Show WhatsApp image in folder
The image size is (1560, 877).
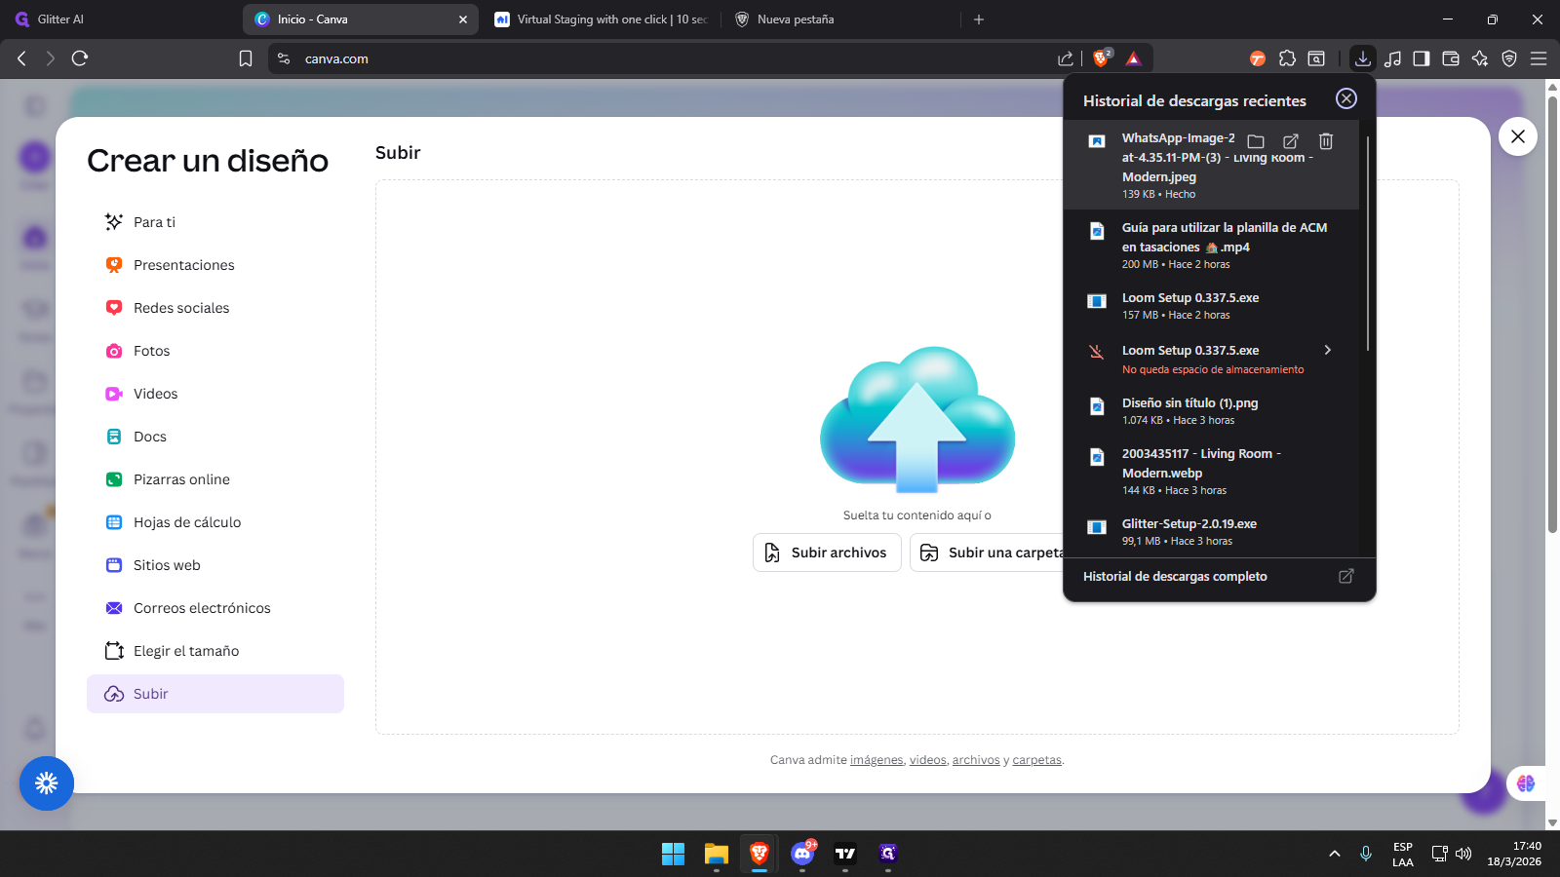1256,141
